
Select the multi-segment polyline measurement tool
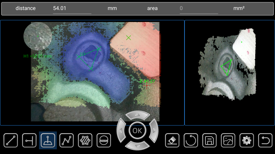66,140
